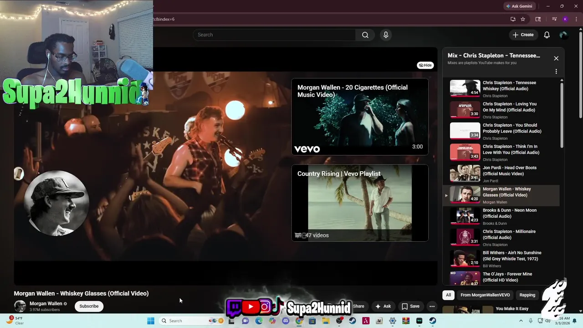Close the Mix playlist panel

[556, 58]
